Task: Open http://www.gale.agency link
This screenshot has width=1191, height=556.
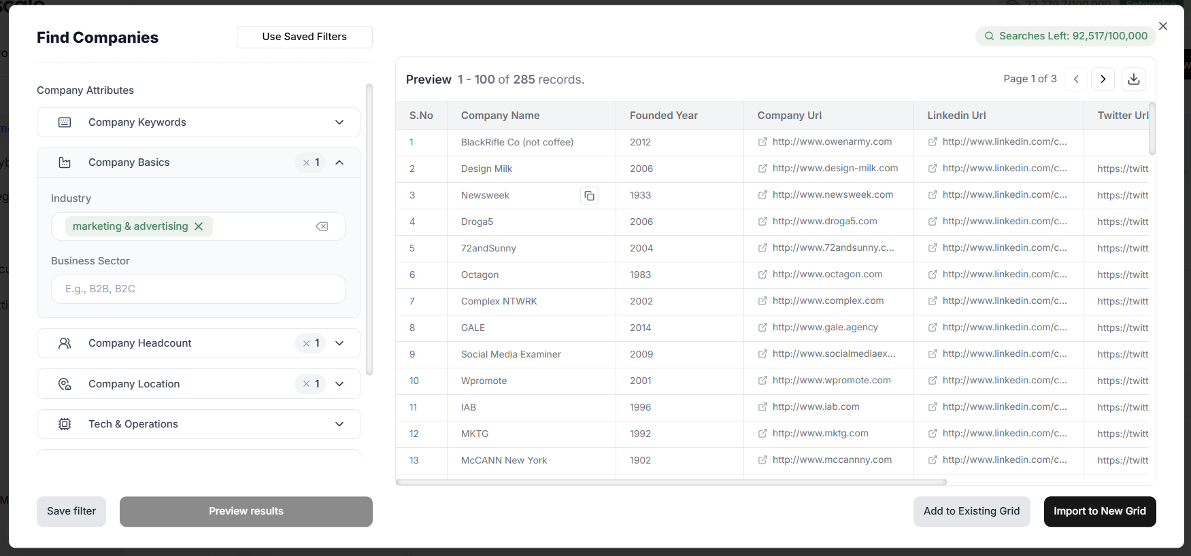Action: [x=825, y=328]
